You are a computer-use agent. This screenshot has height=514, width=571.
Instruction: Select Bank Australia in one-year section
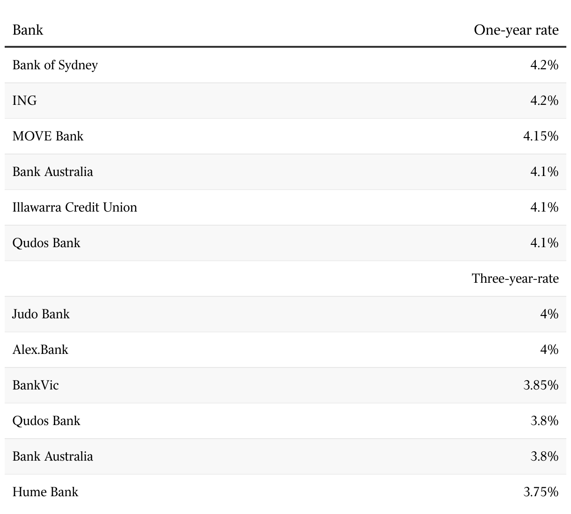[x=52, y=172]
